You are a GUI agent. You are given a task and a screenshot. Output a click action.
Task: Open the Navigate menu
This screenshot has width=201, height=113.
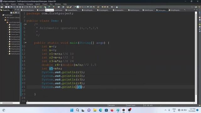[x=30, y=4]
